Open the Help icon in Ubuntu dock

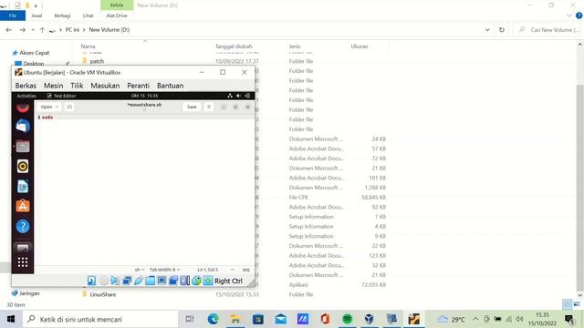(23, 226)
